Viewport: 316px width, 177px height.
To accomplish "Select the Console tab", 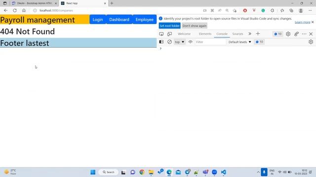I will [x=222, y=34].
